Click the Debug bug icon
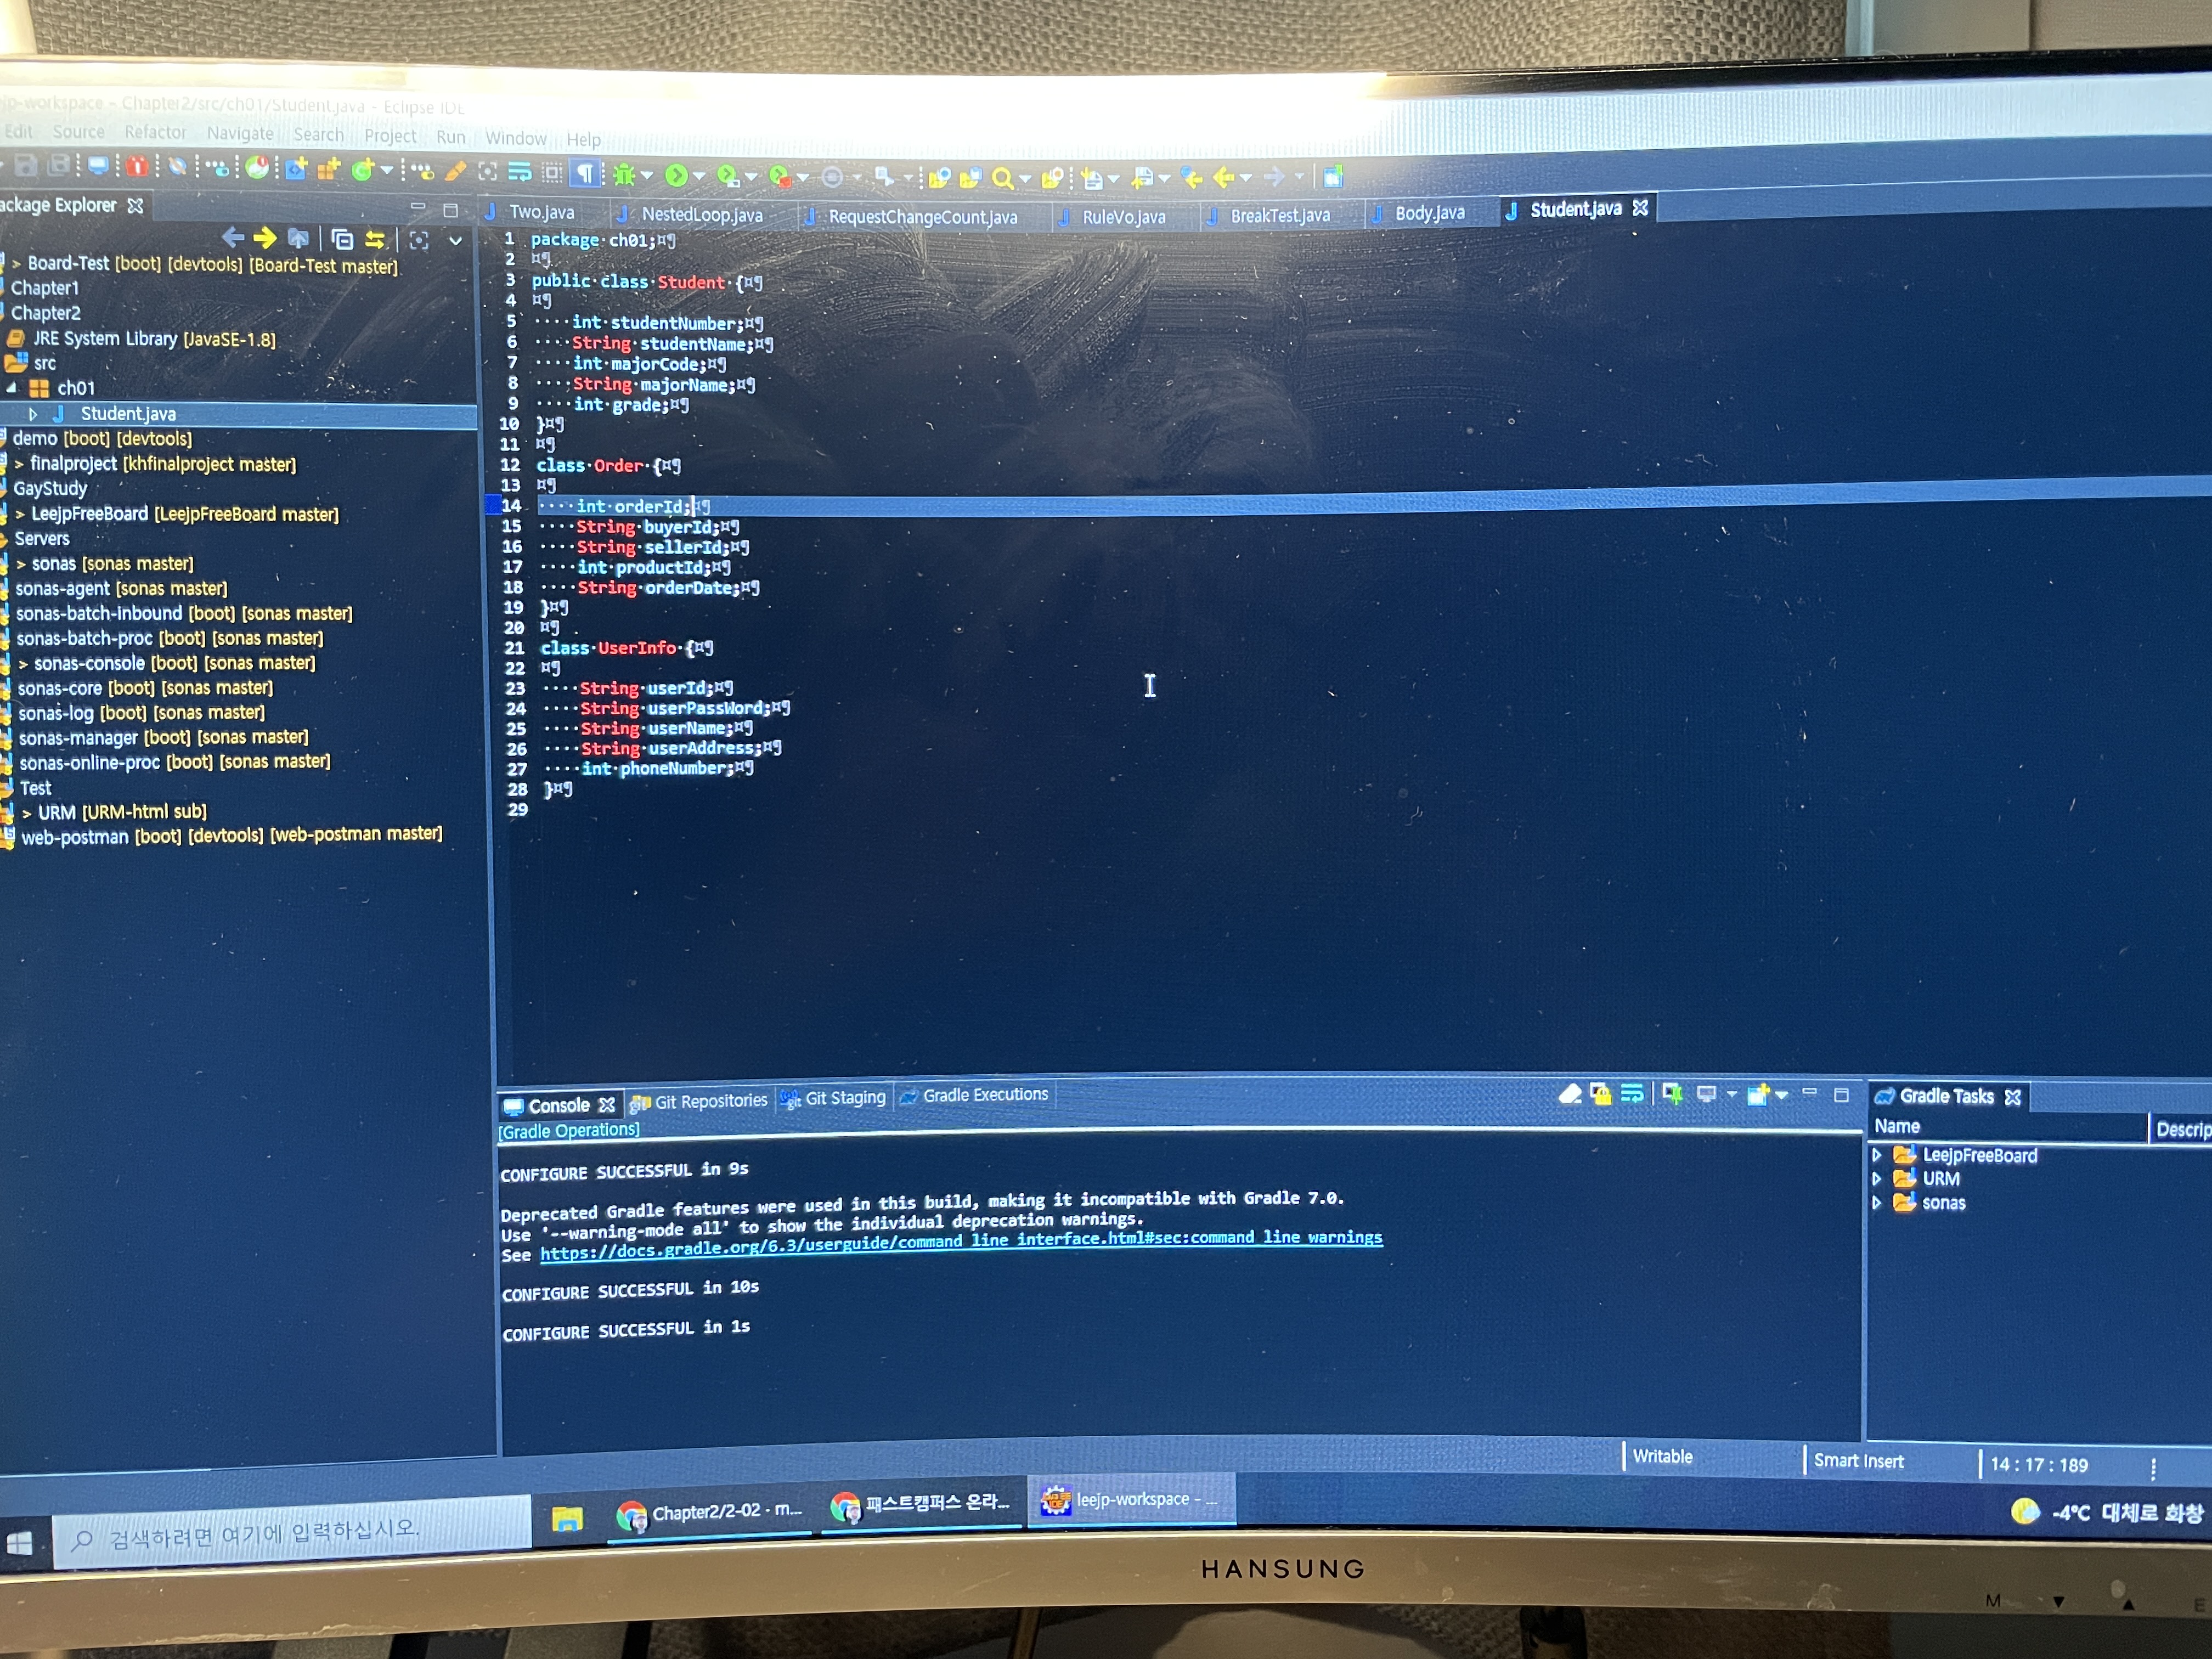 [625, 175]
